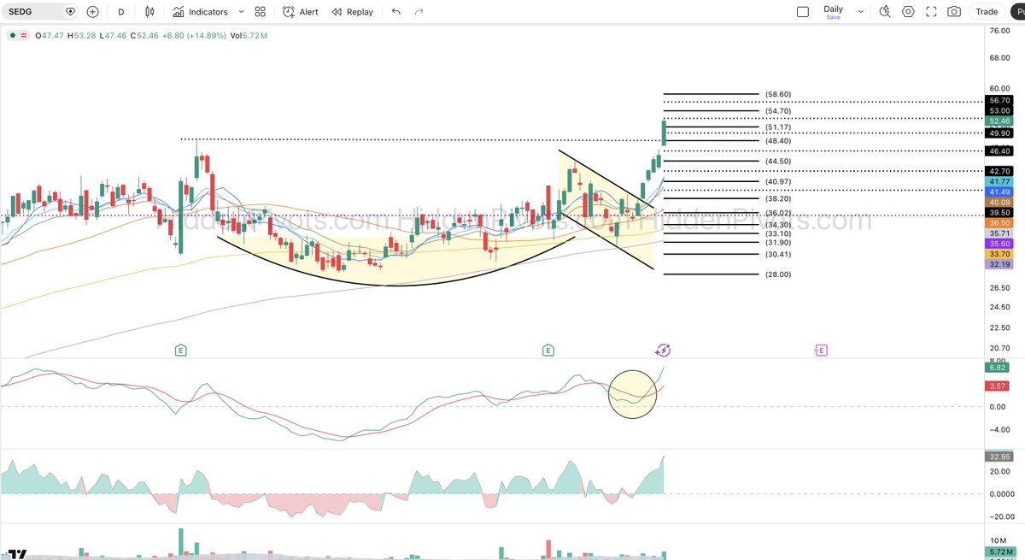Expand the manage layouts dropdown arrow

[860, 12]
